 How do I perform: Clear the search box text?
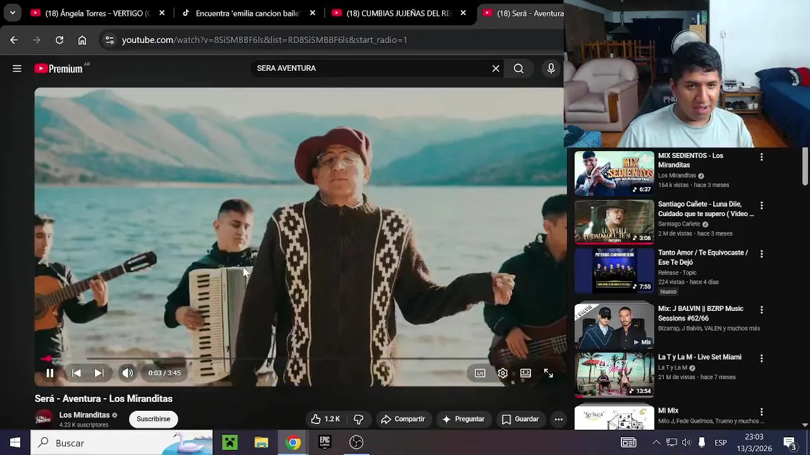[x=495, y=68]
